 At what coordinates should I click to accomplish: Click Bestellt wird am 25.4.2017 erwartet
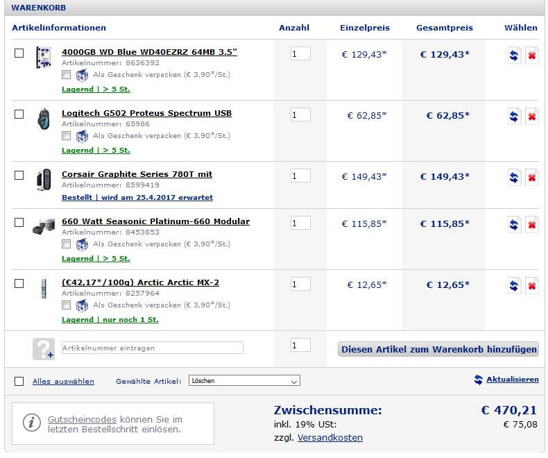[137, 198]
